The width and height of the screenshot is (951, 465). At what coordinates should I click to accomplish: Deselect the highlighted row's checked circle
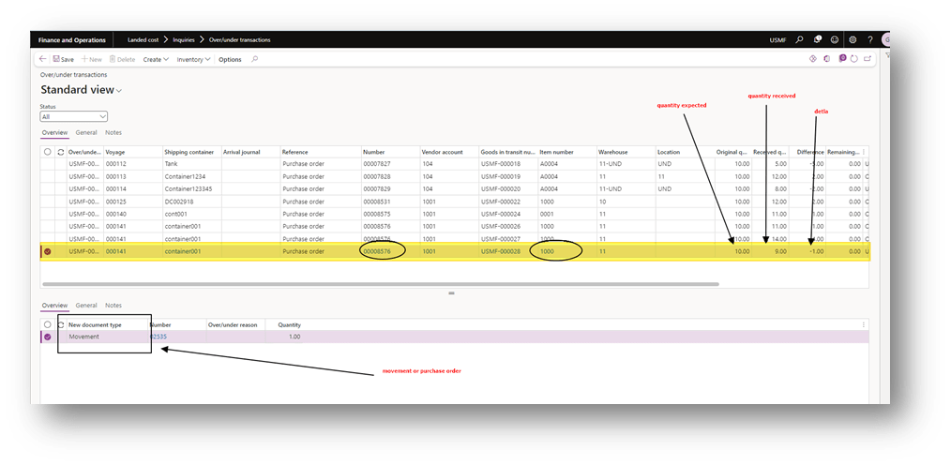pyautogui.click(x=47, y=251)
